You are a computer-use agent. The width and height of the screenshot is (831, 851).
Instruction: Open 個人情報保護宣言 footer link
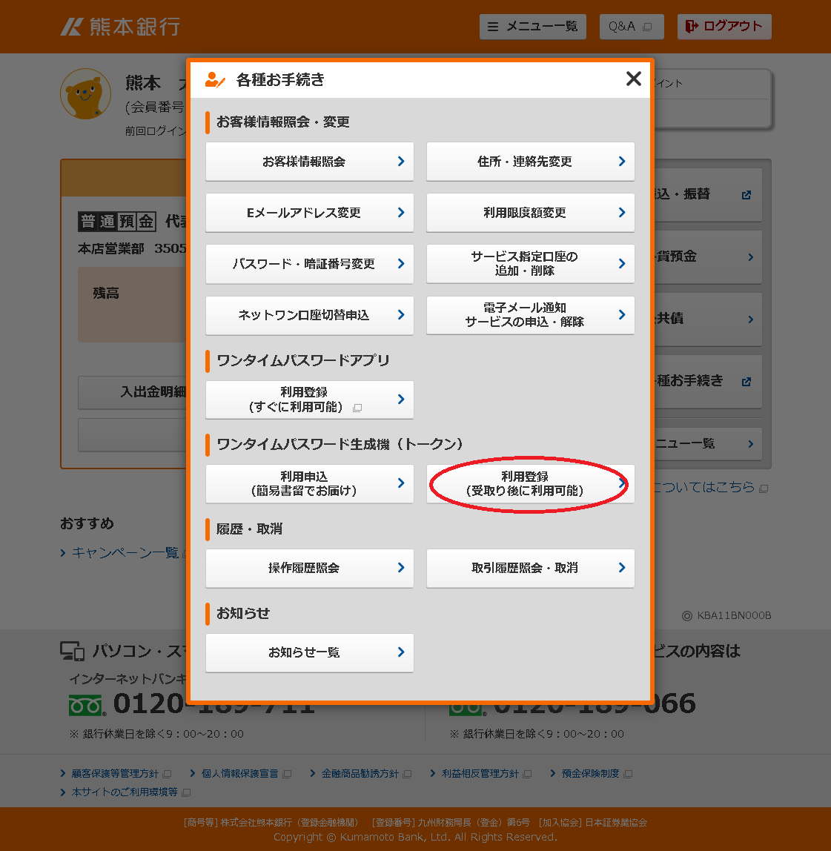tap(239, 773)
